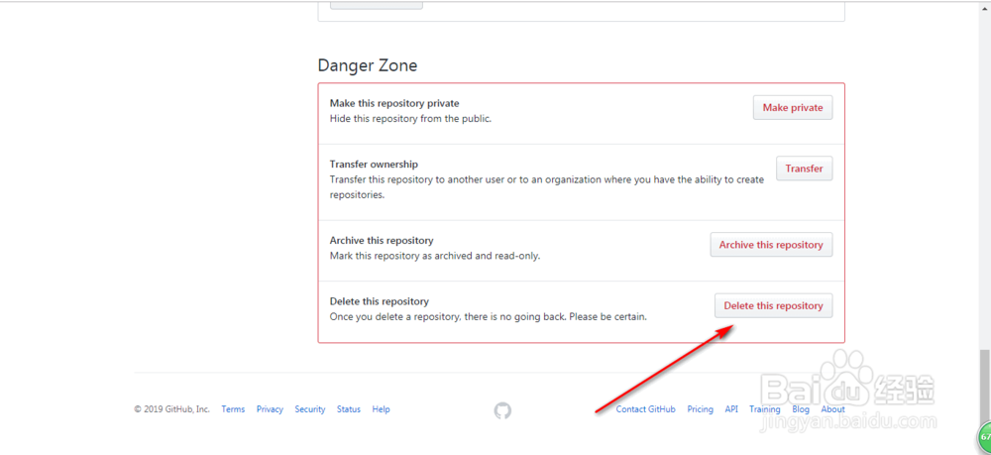Open the About footer link
Image resolution: width=991 pixels, height=455 pixels.
point(833,409)
